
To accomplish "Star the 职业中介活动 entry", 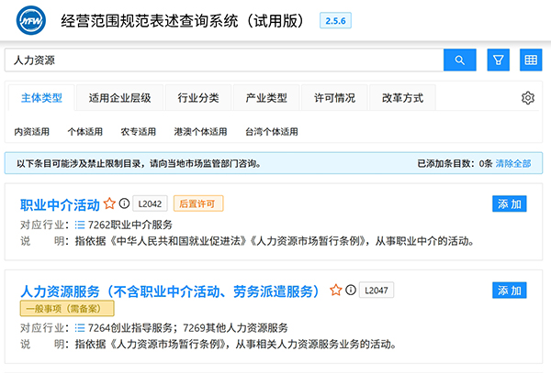I will click(x=109, y=204).
